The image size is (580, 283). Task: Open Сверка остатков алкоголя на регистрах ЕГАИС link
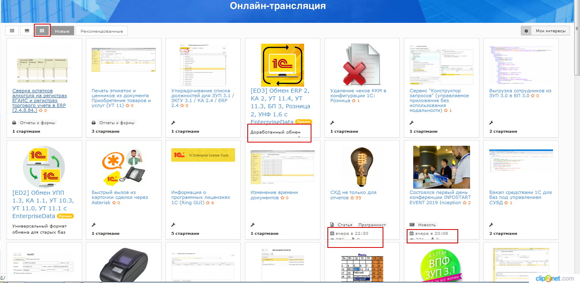40,100
